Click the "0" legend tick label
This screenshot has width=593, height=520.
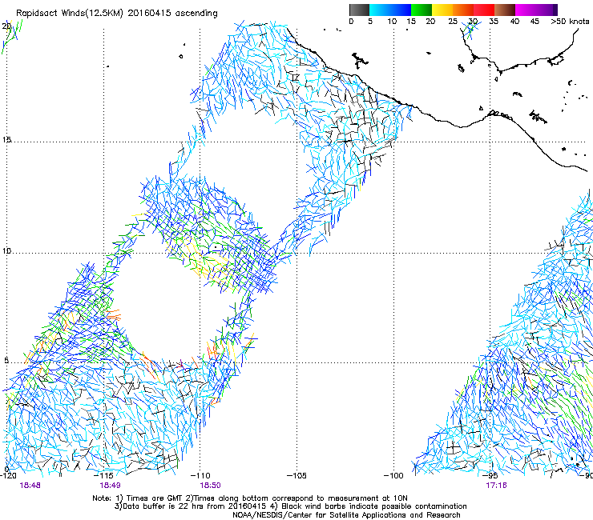351,21
